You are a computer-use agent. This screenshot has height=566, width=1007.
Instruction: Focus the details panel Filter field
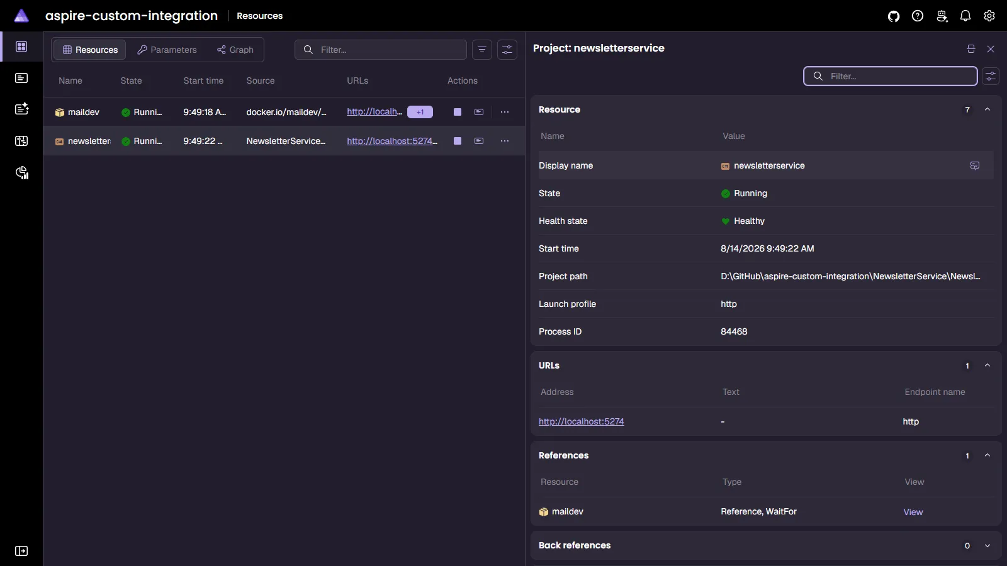[x=891, y=76]
